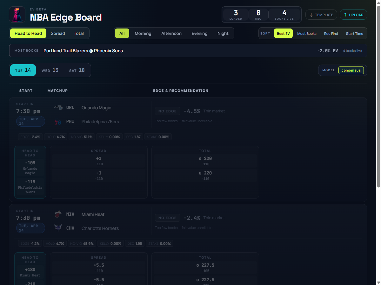Open the Portland Trail Blazers @ Phoenix Suns banner

188,51
